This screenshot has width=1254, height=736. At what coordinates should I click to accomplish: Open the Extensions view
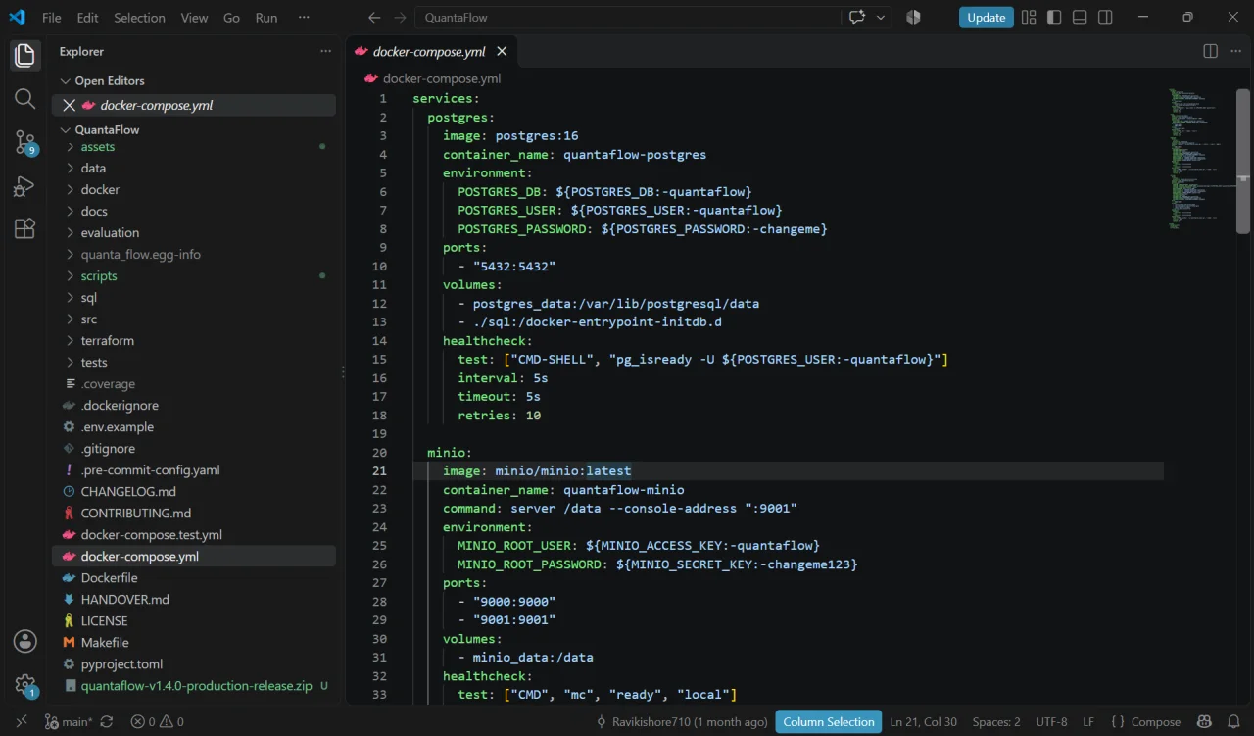tap(25, 229)
